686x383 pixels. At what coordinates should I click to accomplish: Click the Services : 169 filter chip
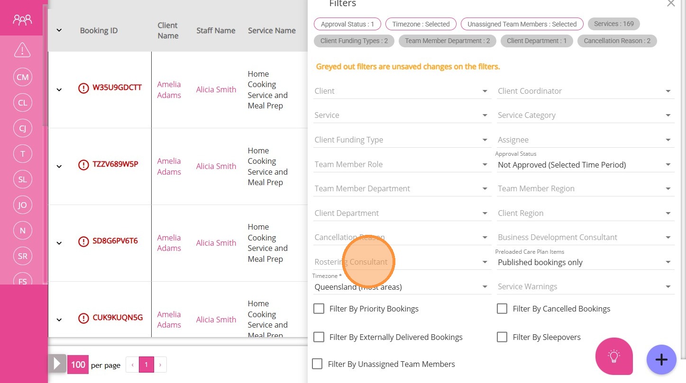pos(613,24)
